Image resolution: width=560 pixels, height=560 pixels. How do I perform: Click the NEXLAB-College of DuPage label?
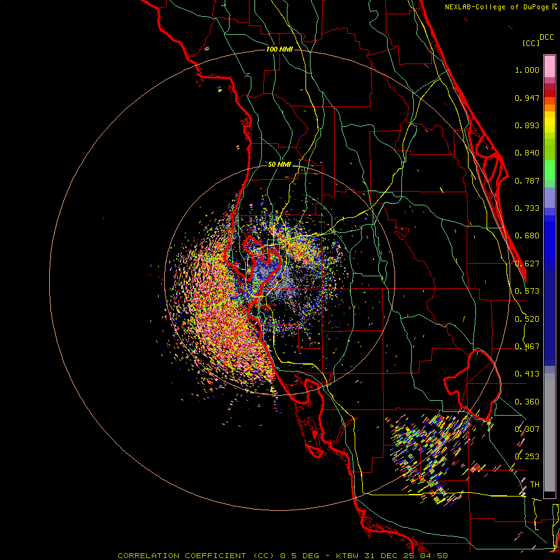coord(500,7)
